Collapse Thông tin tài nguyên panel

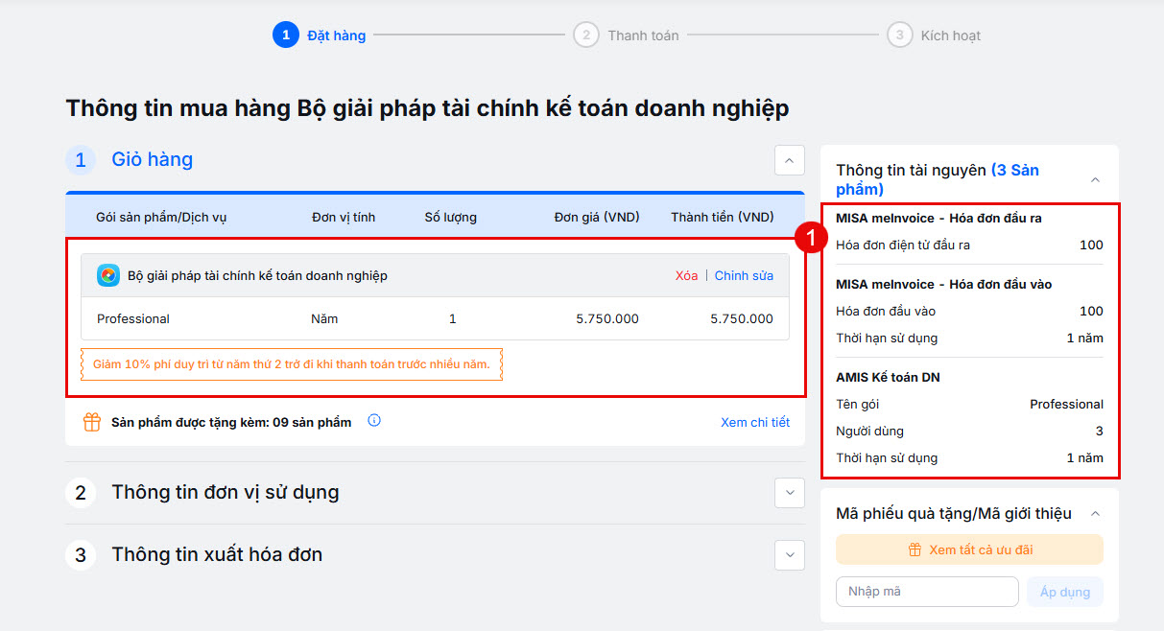point(1095,179)
